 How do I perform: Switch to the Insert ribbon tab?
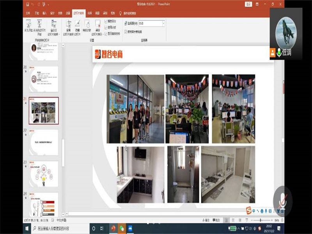(44, 13)
